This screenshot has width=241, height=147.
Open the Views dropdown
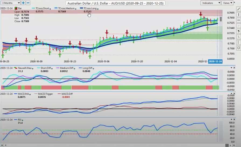(228, 3)
